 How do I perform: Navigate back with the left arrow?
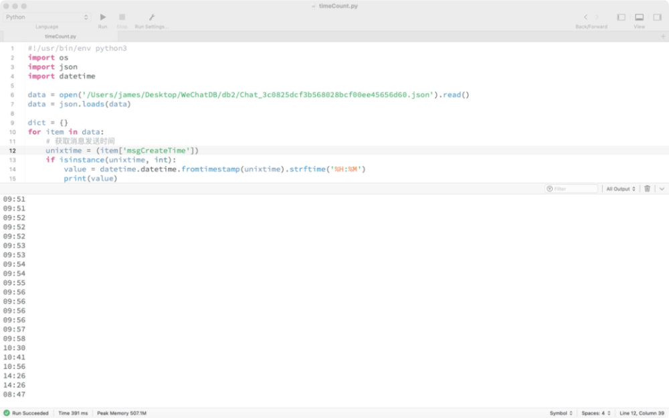pos(585,17)
